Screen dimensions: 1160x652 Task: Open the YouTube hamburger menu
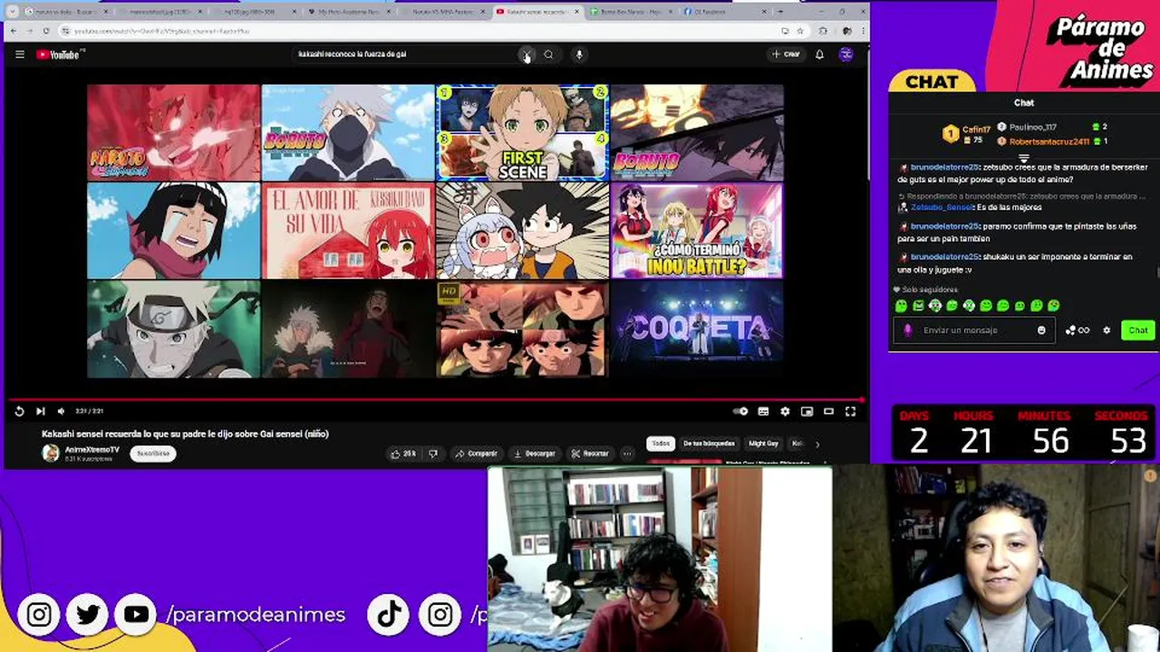point(19,54)
